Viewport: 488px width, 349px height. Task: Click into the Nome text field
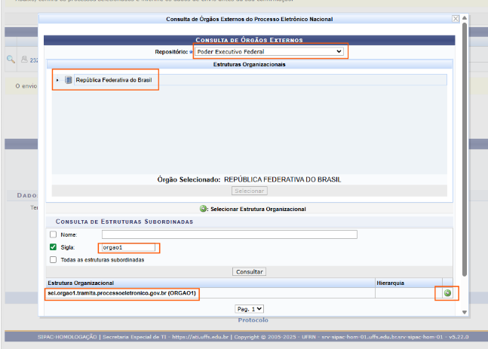[x=229, y=235]
